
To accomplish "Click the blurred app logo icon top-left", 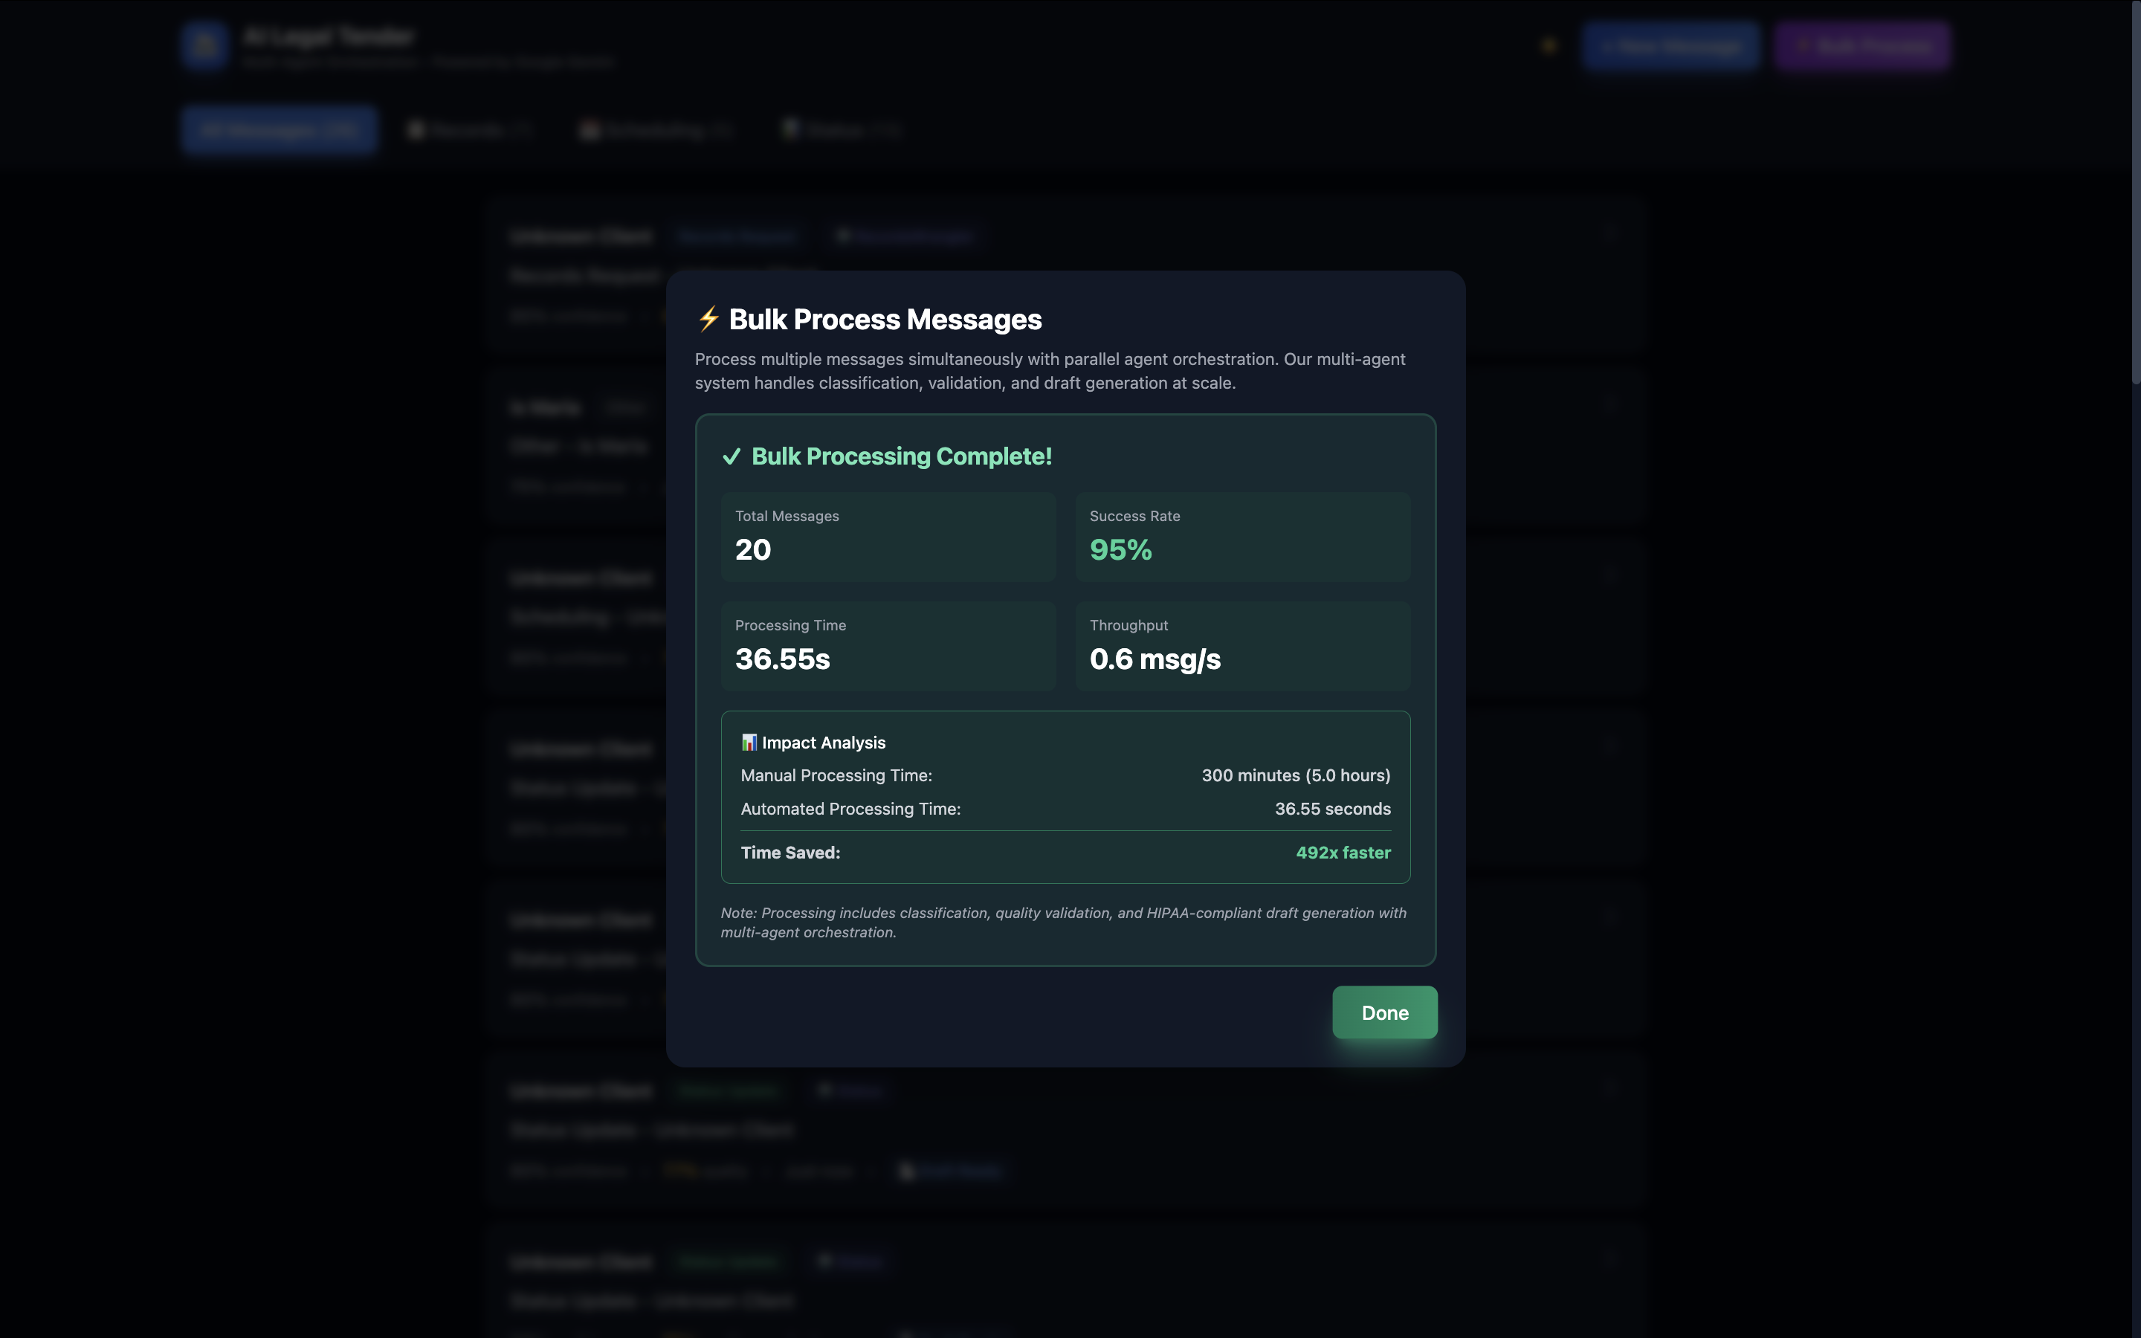I will pos(204,45).
